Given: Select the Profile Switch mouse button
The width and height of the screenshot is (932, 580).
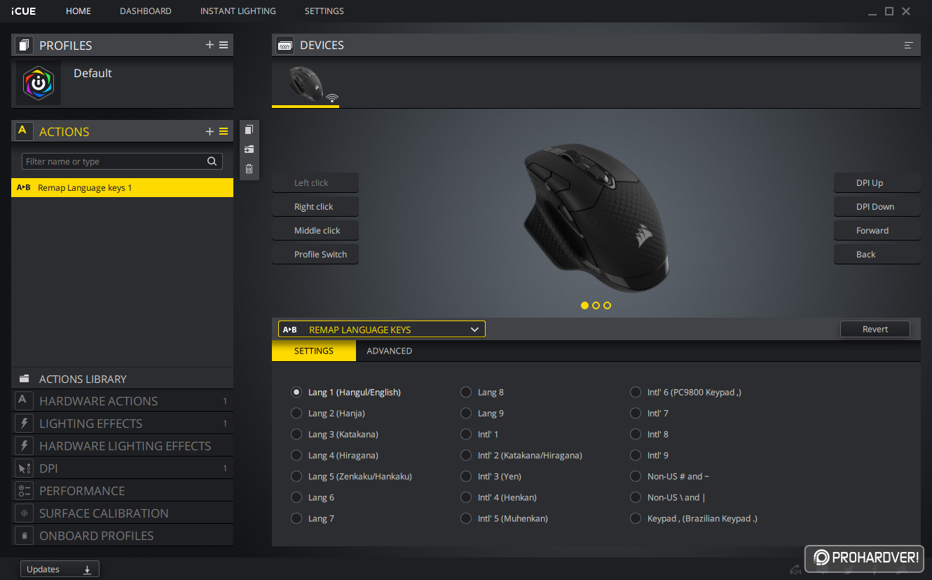Looking at the screenshot, I should 315,254.
